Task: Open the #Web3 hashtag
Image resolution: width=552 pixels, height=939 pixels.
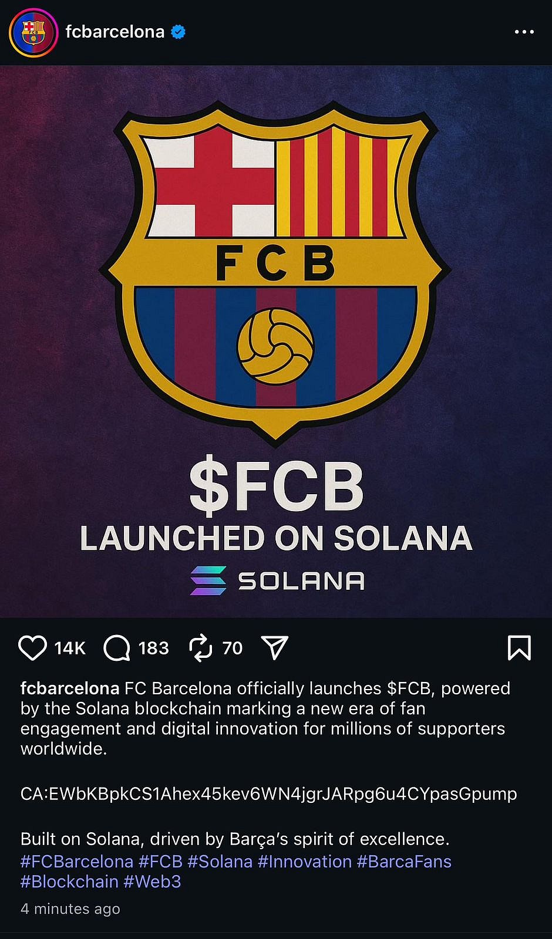Action: [x=152, y=881]
